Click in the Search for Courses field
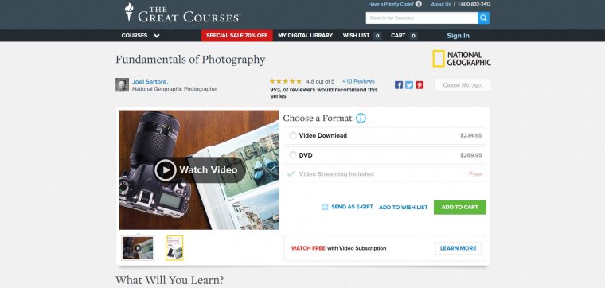Image resolution: width=605 pixels, height=288 pixels. (422, 18)
